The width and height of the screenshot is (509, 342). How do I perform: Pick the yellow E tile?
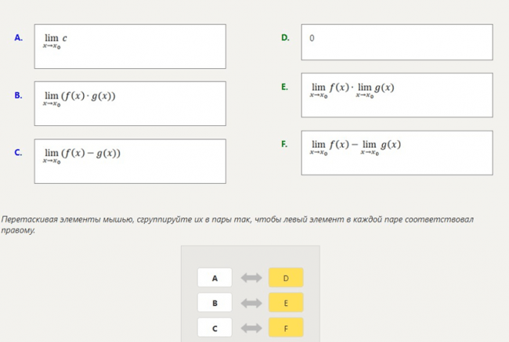[286, 302]
